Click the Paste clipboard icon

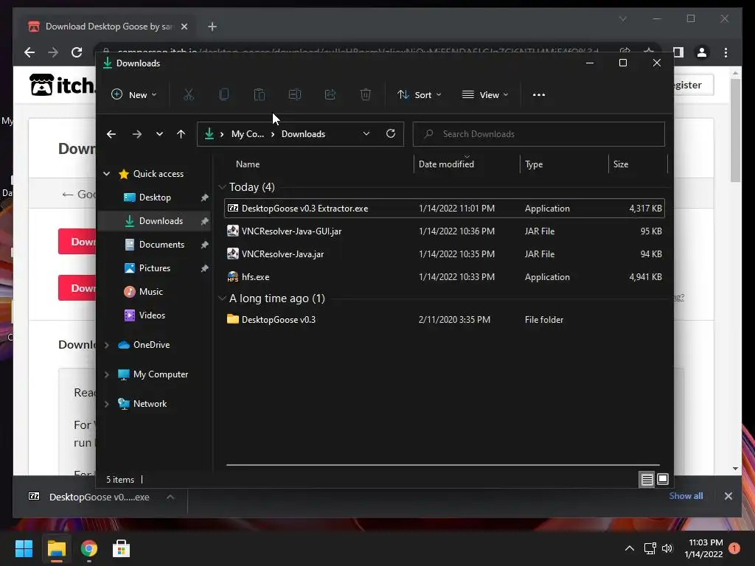point(260,95)
